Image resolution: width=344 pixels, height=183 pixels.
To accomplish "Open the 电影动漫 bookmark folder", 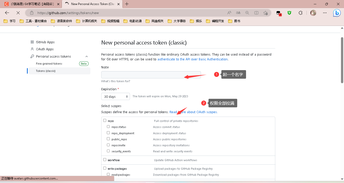I will tap(133, 21).
